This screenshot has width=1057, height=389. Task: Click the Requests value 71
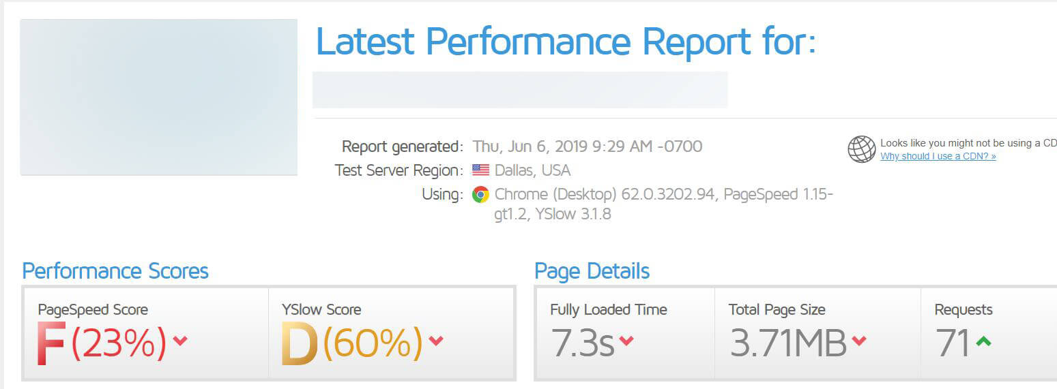click(953, 343)
